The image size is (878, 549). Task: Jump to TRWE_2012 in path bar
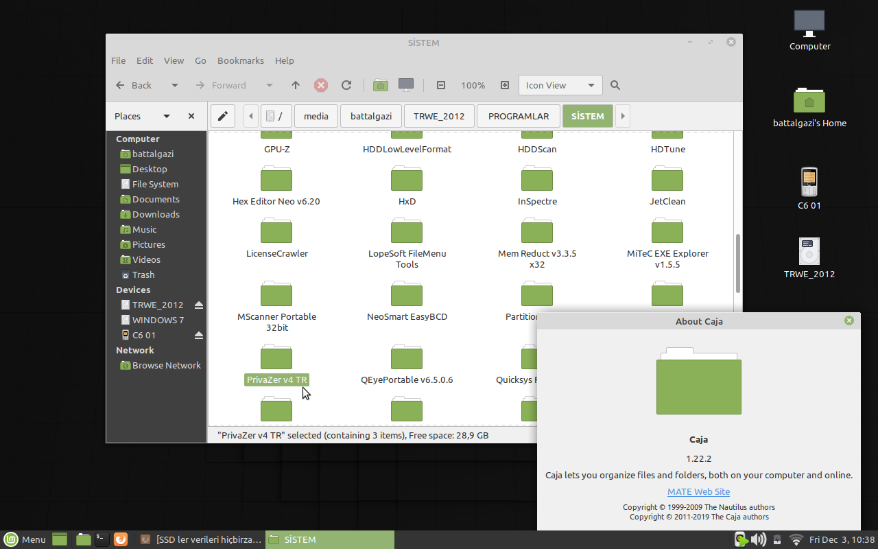439,116
